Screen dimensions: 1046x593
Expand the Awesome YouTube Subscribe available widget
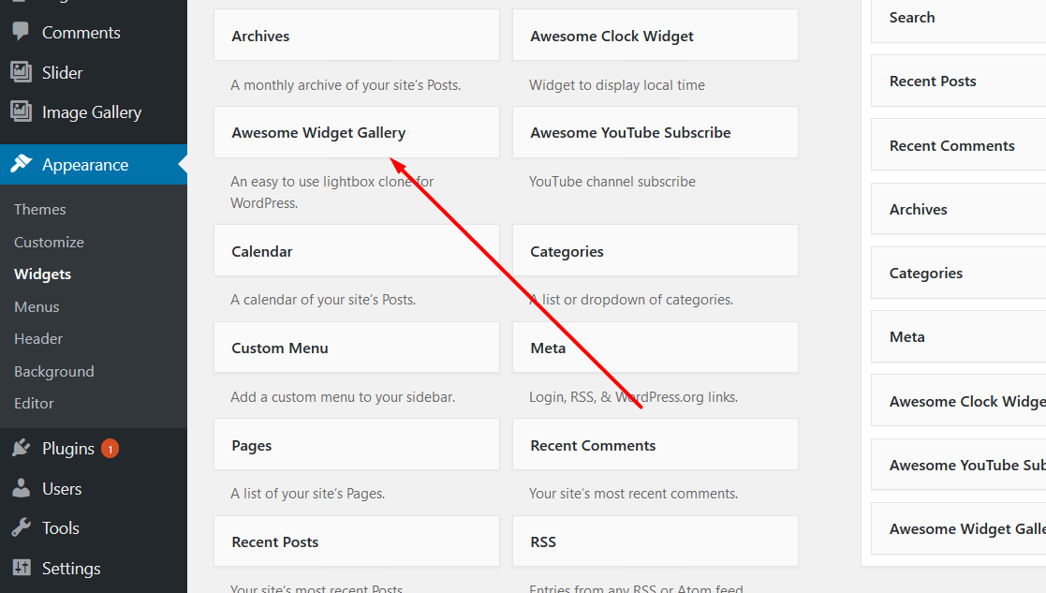[x=656, y=132]
